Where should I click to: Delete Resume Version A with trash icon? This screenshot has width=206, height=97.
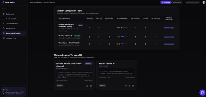(91, 86)
